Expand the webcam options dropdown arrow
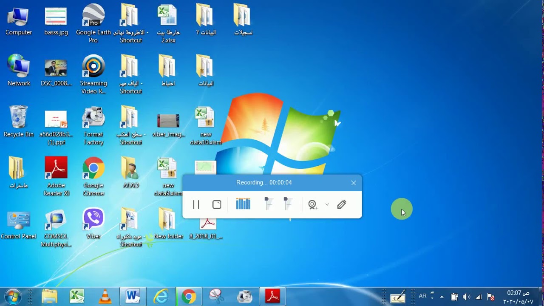This screenshot has width=544, height=306. pyautogui.click(x=327, y=204)
